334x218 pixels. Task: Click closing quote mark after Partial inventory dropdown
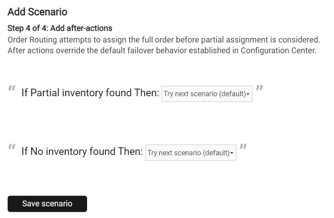pyautogui.click(x=259, y=88)
